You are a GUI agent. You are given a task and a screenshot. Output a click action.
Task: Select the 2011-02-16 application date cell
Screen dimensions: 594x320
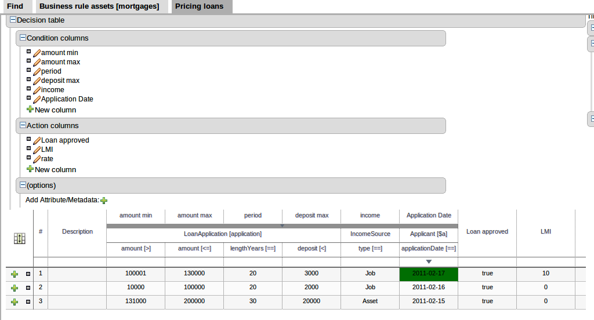coord(429,288)
